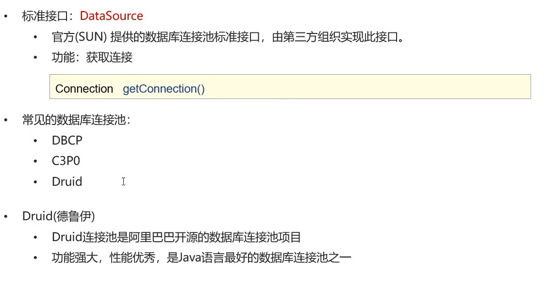
Task: Select the DBCP list item
Action: (x=67, y=140)
